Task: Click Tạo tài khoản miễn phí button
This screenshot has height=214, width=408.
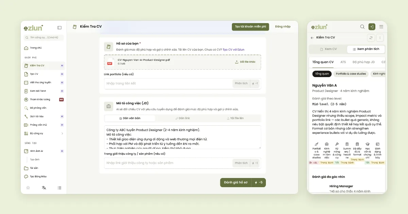Action: 251,27
